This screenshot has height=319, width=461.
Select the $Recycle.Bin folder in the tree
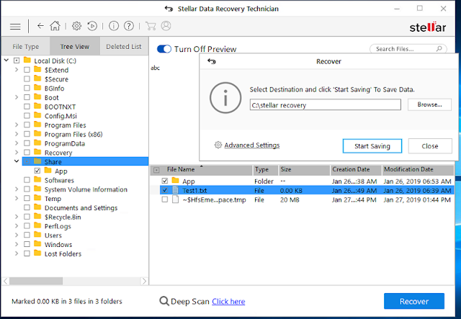coord(63,217)
